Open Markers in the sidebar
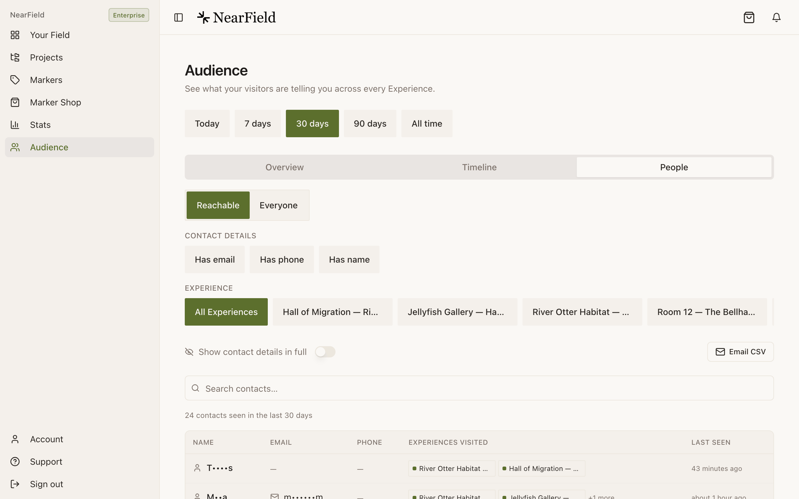The width and height of the screenshot is (799, 499). pos(80,80)
